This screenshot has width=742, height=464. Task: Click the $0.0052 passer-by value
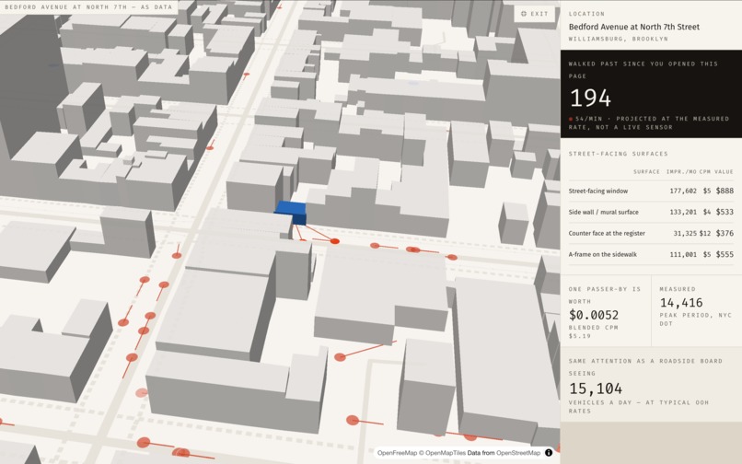point(594,315)
